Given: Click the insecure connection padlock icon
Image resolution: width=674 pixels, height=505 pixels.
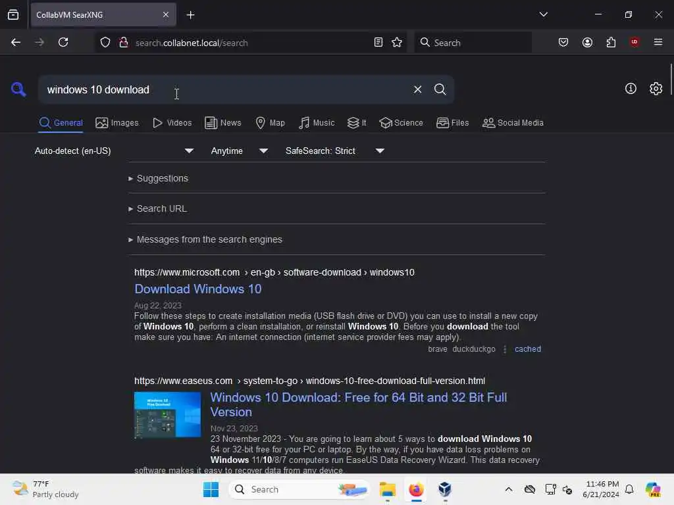Looking at the screenshot, I should tap(124, 43).
